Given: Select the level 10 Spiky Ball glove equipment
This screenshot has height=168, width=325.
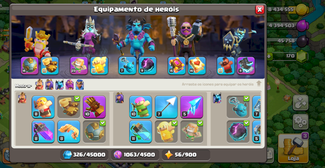Looking at the screenshot, I should [x=94, y=107].
